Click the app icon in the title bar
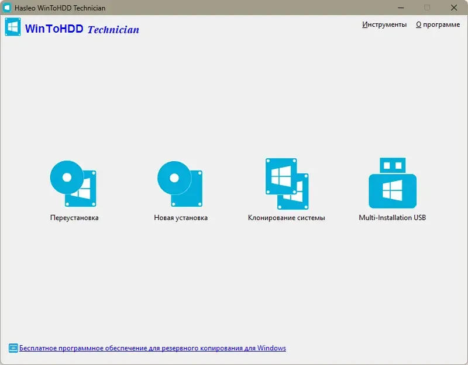The width and height of the screenshot is (468, 365). (x=6, y=8)
